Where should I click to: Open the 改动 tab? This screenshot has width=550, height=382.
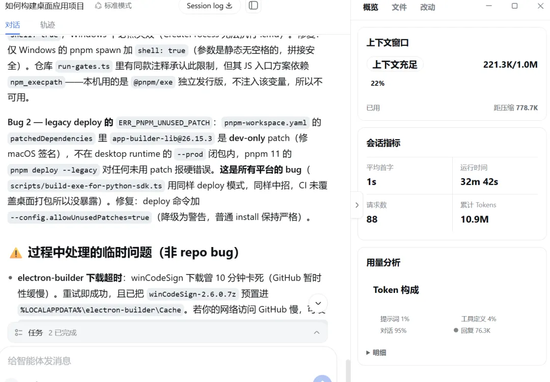tap(428, 7)
